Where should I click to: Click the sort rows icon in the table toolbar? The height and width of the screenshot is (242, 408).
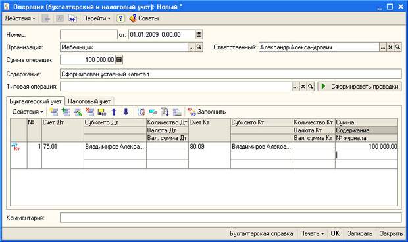165,112
